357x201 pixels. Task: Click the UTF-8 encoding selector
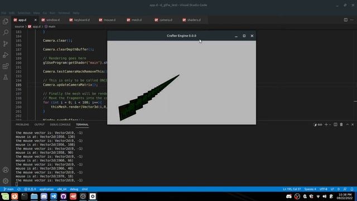click(x=324, y=189)
